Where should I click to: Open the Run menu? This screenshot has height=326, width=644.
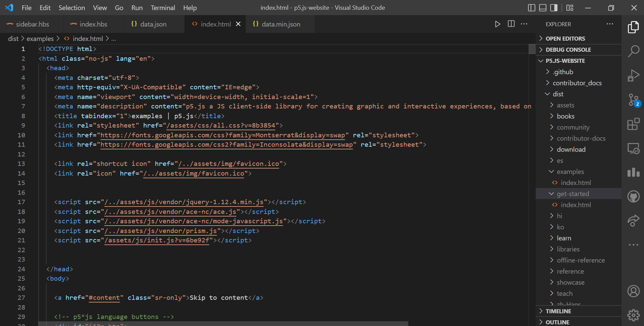pyautogui.click(x=137, y=8)
